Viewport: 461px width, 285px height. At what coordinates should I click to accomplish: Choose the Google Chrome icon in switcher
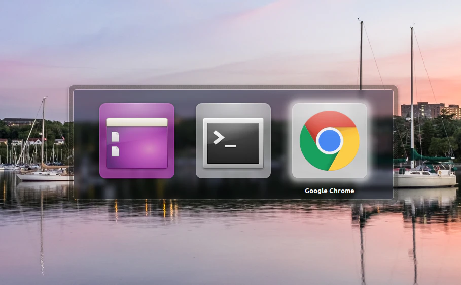tap(330, 141)
